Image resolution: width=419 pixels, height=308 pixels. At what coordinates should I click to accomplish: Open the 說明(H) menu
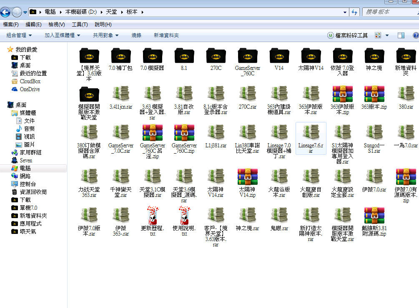(103, 25)
